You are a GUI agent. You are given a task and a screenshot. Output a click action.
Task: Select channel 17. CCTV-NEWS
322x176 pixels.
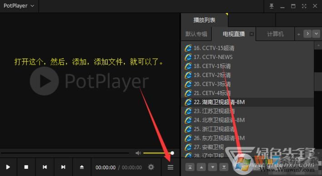coord(248,57)
